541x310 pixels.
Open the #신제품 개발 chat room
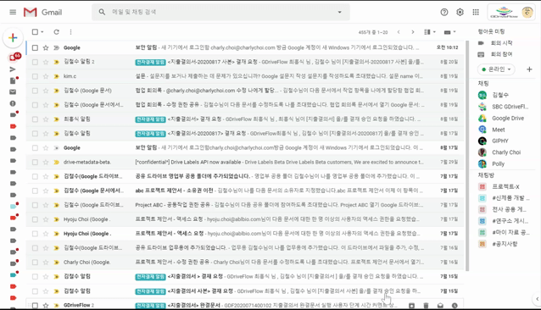(x=510, y=198)
